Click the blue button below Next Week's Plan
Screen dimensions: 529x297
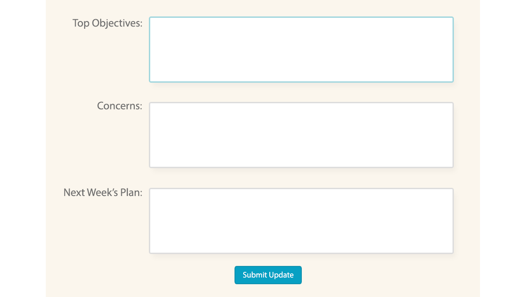click(268, 275)
